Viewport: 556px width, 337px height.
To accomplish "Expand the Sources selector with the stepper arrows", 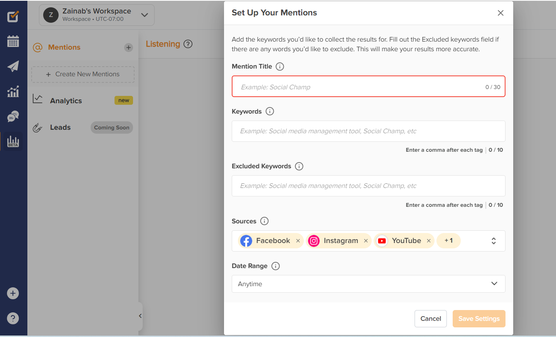I will point(494,240).
